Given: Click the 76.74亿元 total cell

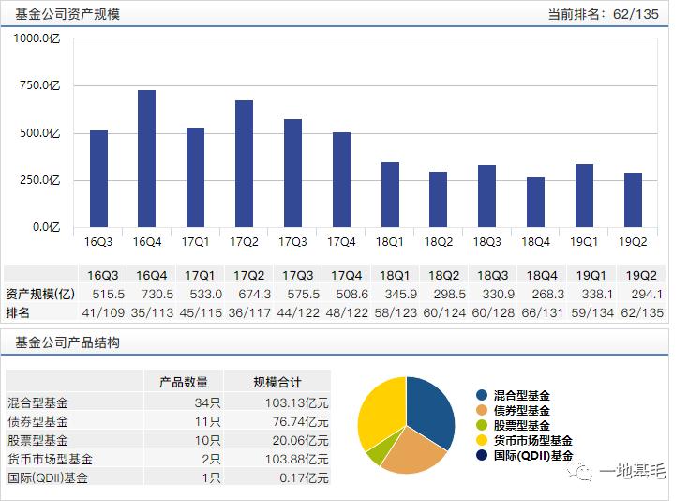Looking at the screenshot, I should tap(301, 421).
